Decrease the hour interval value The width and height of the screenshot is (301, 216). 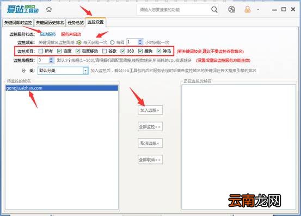coord(140,43)
